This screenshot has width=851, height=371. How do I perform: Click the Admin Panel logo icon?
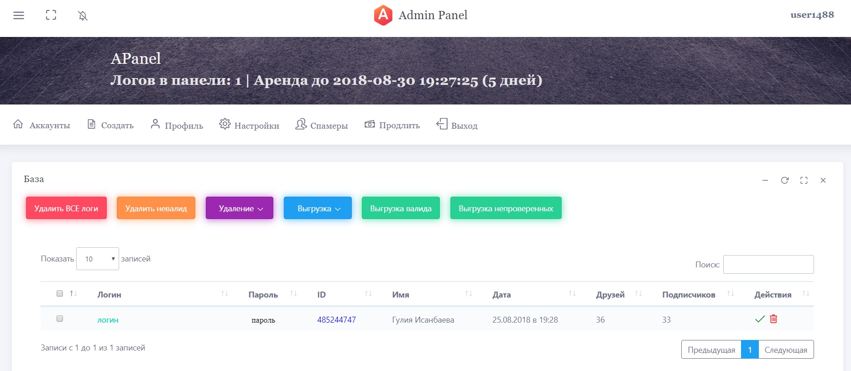tap(383, 16)
